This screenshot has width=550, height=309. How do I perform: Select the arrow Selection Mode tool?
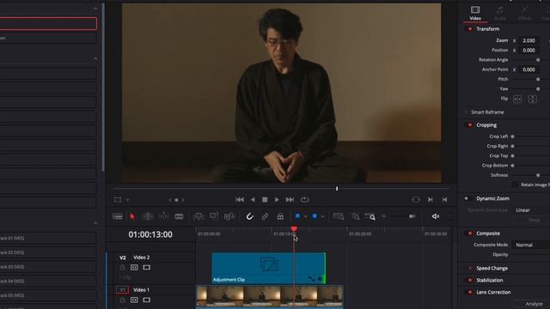[x=132, y=216]
